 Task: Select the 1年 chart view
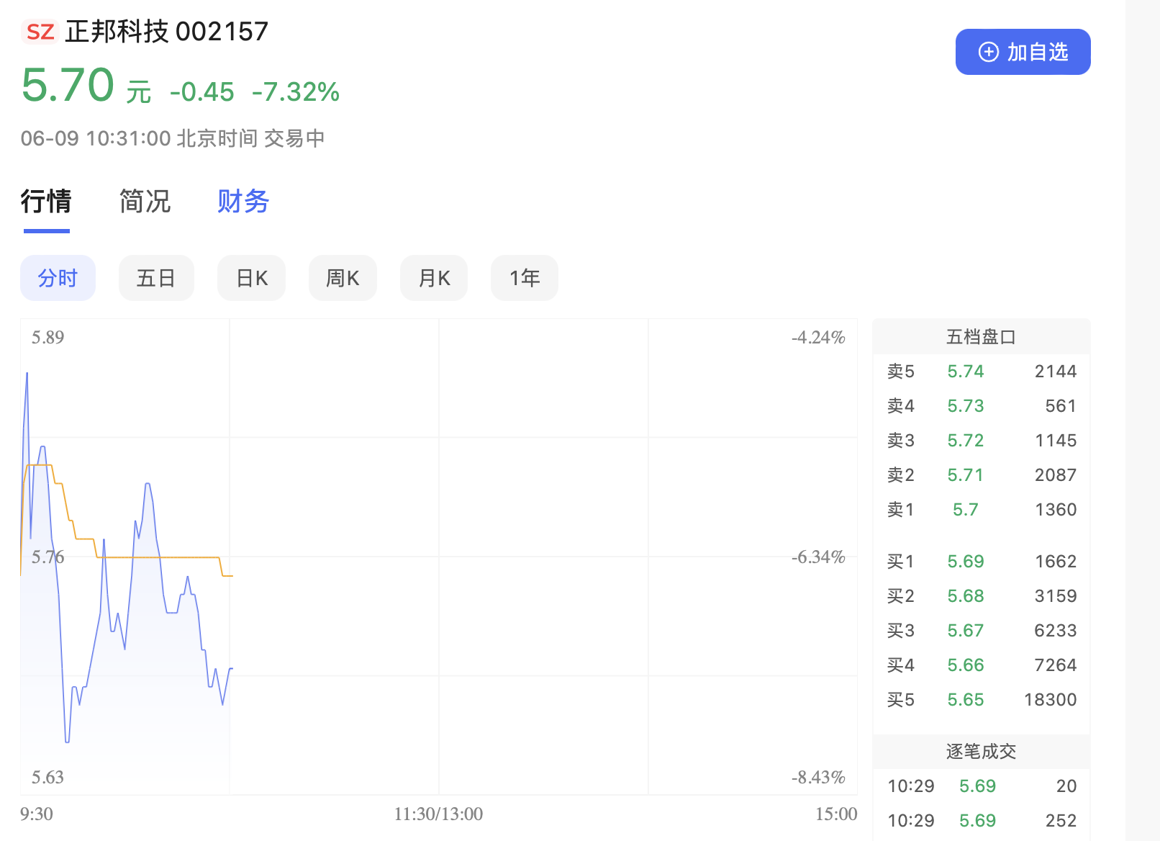pos(524,278)
